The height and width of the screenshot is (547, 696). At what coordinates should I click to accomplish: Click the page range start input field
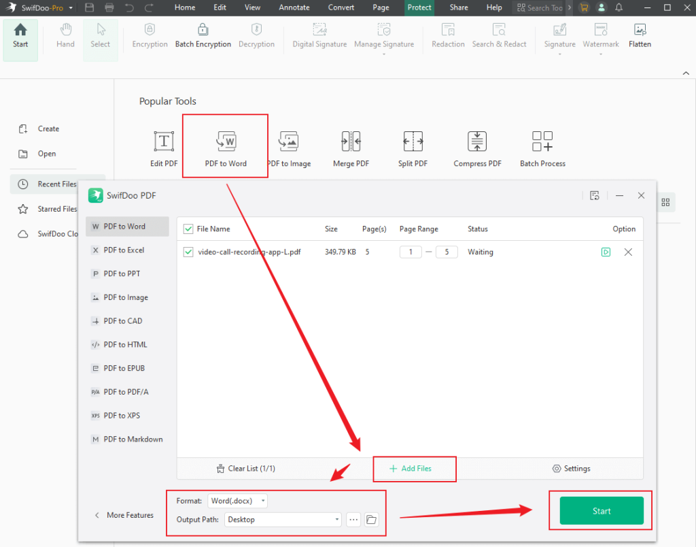pos(411,252)
